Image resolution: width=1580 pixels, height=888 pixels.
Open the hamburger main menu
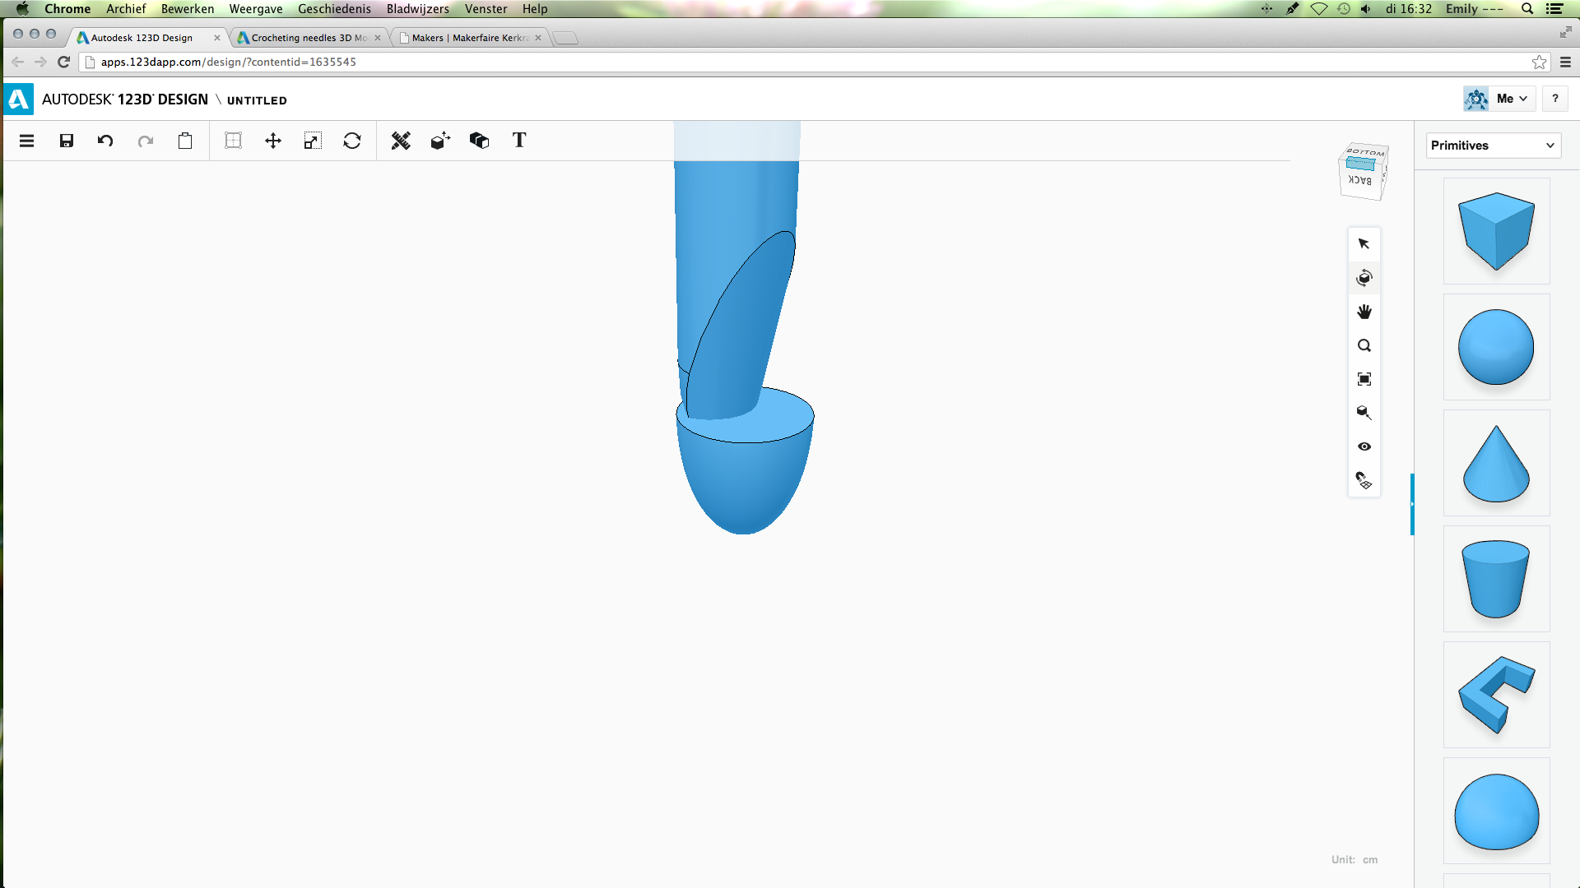tap(26, 141)
